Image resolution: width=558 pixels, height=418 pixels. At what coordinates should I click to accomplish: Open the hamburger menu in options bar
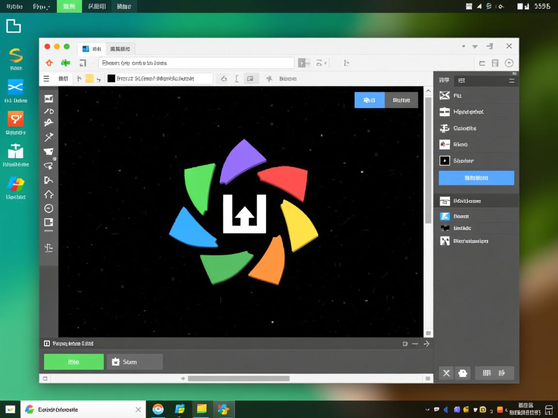[x=46, y=79]
